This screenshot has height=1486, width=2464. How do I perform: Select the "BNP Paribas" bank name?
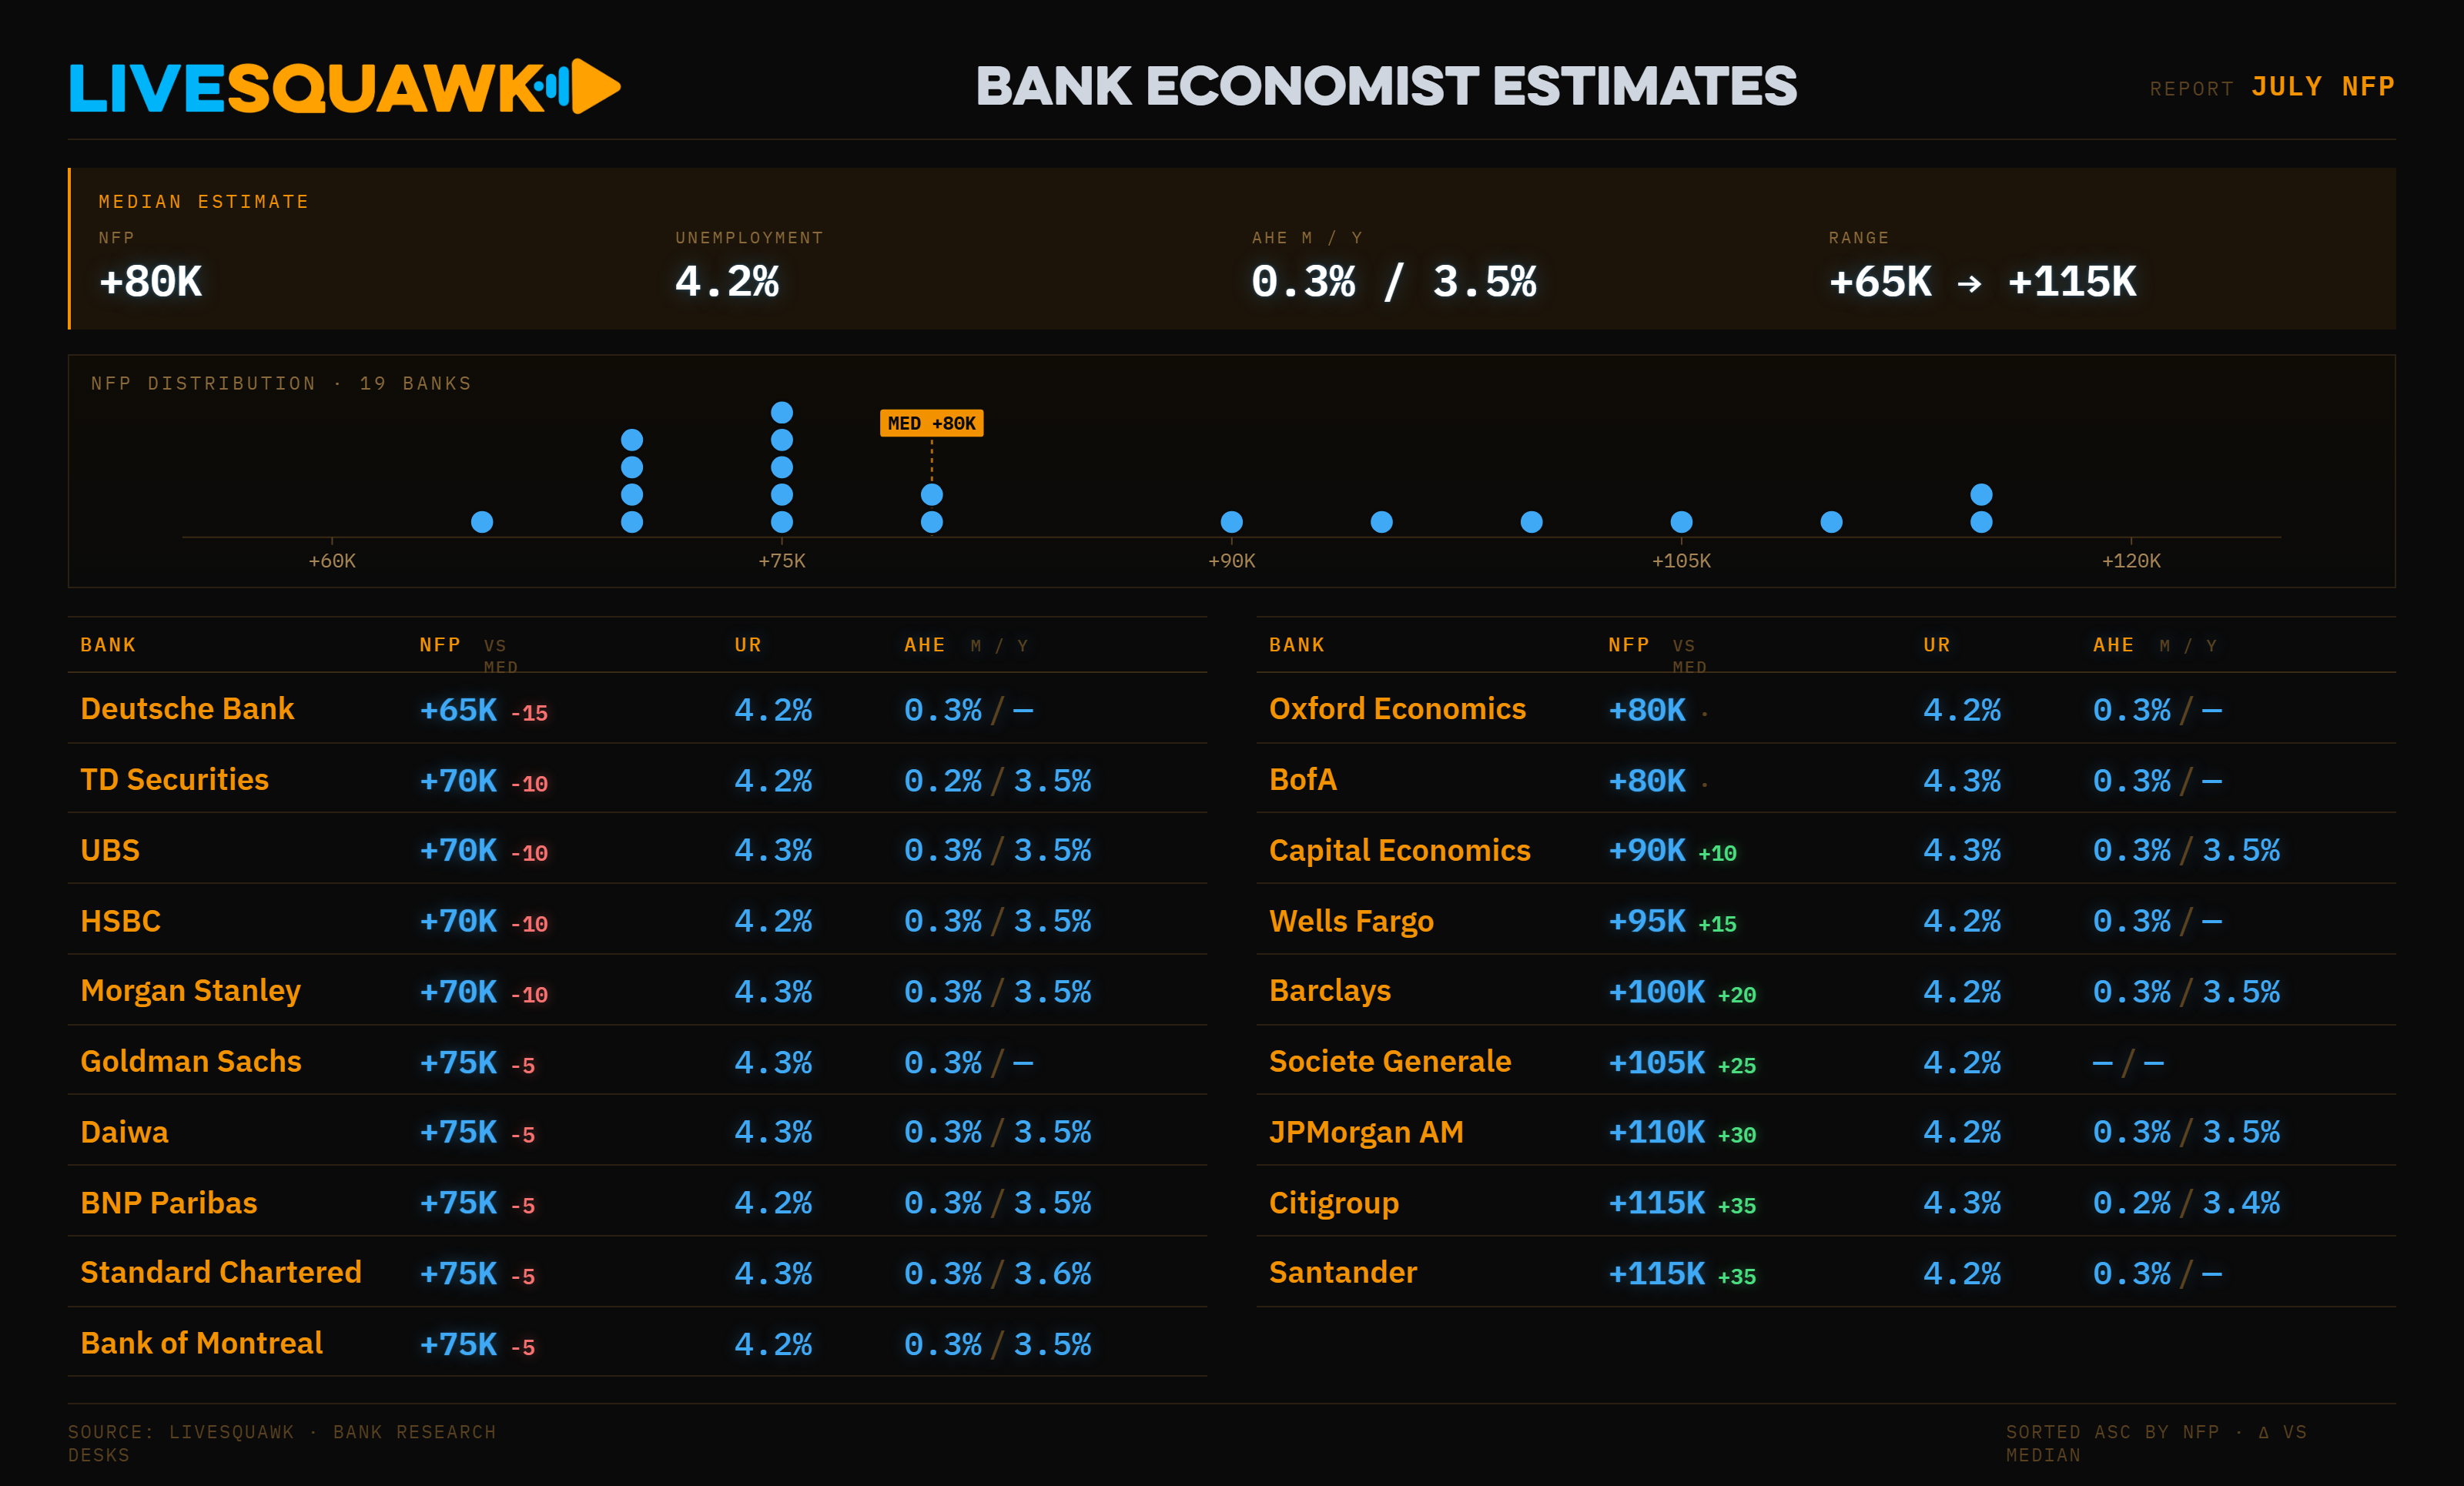[168, 1202]
